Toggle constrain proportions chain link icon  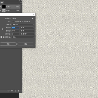click(x=2, y=29)
